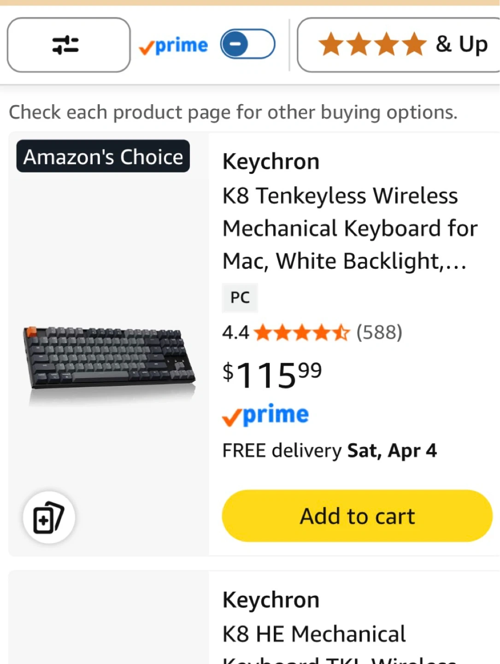500x664 pixels.
Task: Tap the buying options notice text
Action: (x=233, y=112)
